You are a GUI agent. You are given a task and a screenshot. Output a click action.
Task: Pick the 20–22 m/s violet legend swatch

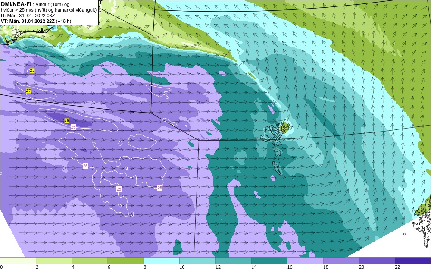pos(377,261)
